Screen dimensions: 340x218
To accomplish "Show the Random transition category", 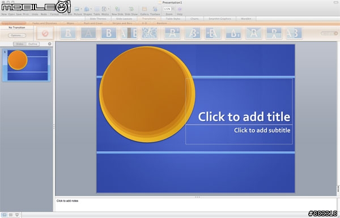I will coord(161,23).
